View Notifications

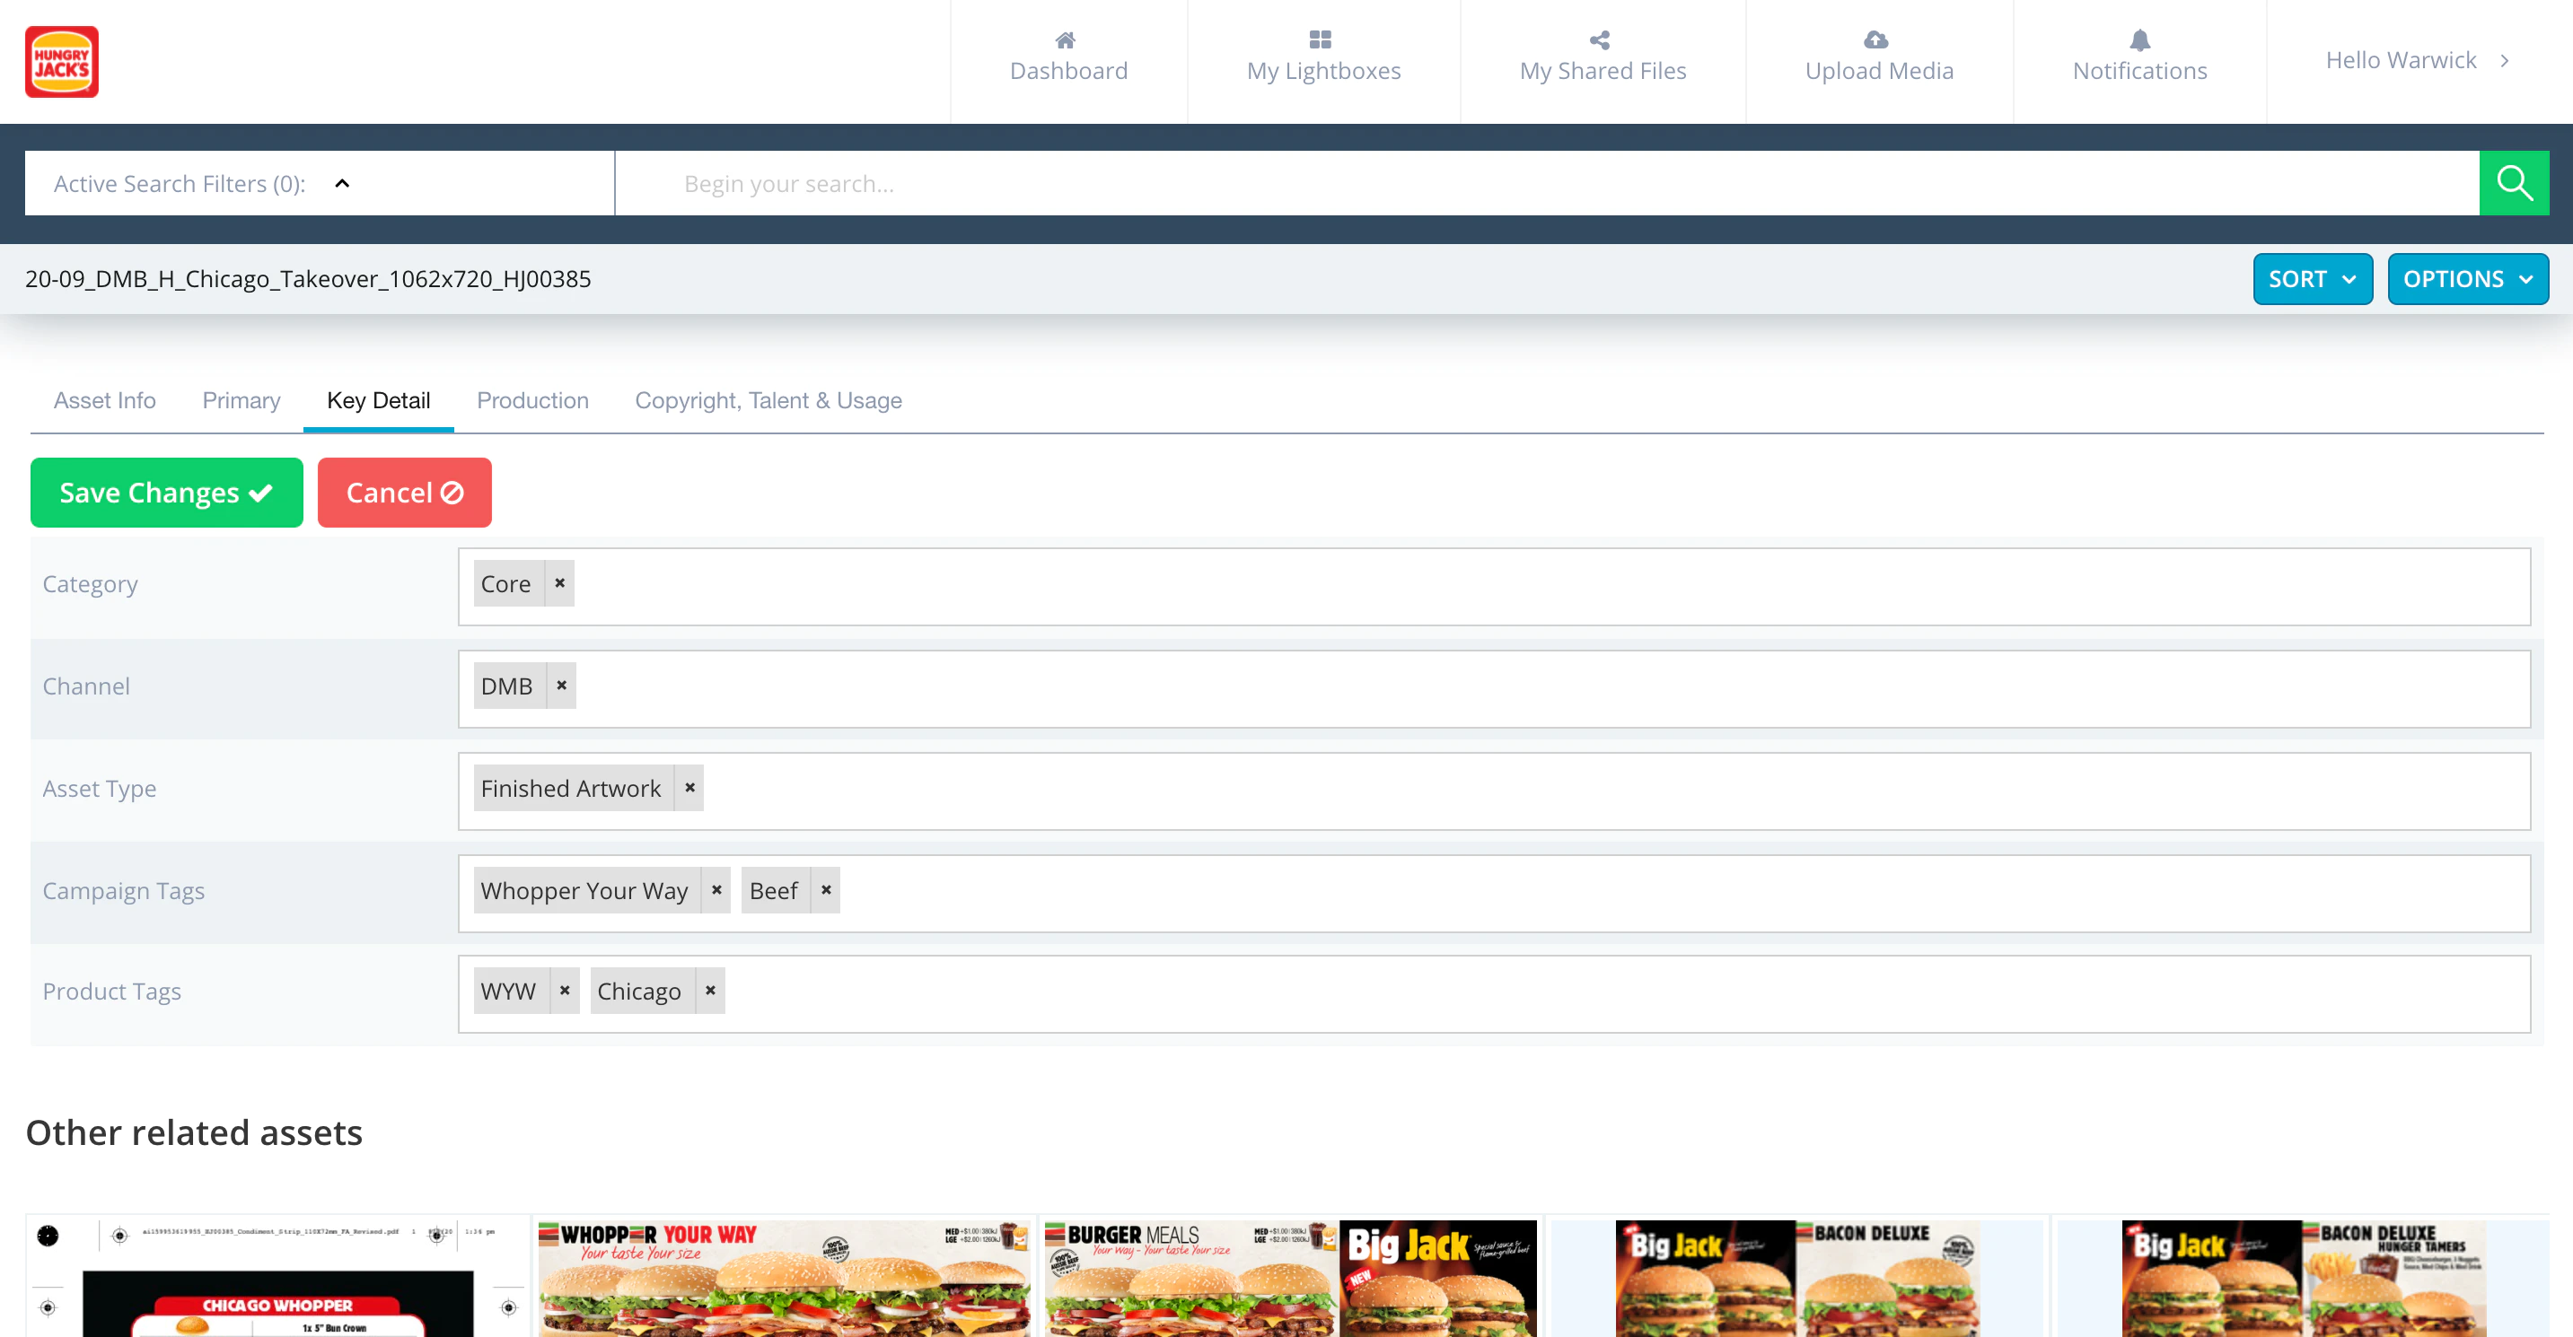click(x=2140, y=60)
